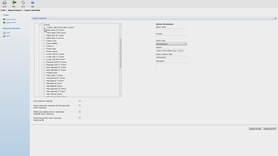278x156 pixels.
Task: Choose Export to File in Tasks sidebar
Action: pyautogui.click(x=10, y=19)
